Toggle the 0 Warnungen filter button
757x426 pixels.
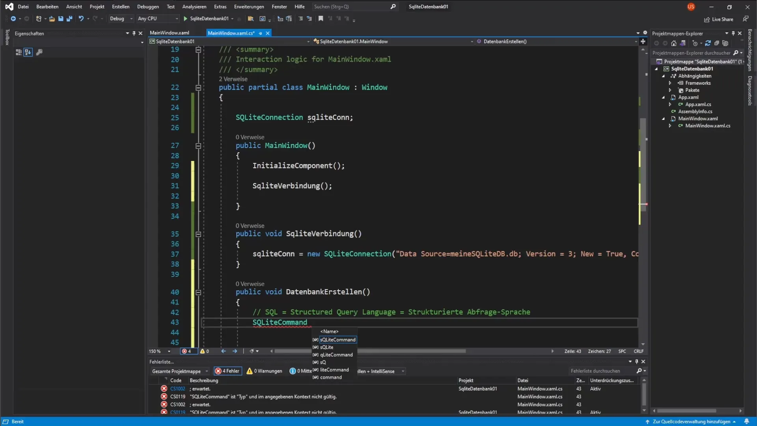click(264, 371)
